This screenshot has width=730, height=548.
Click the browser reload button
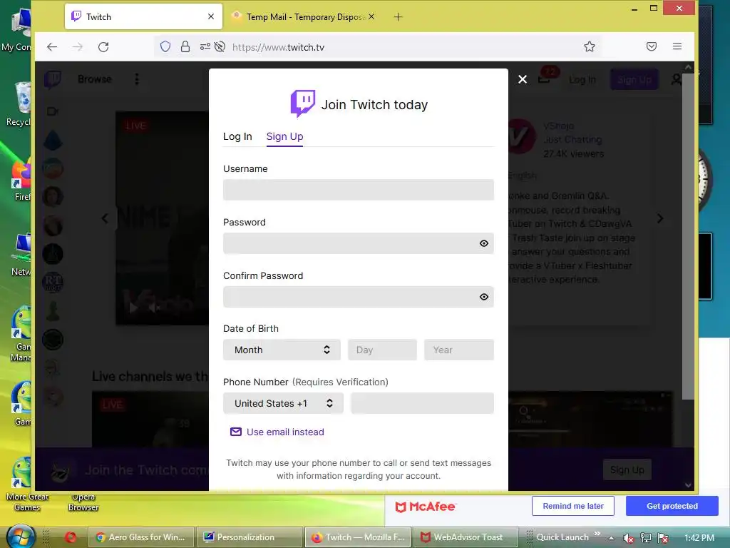pyautogui.click(x=103, y=46)
